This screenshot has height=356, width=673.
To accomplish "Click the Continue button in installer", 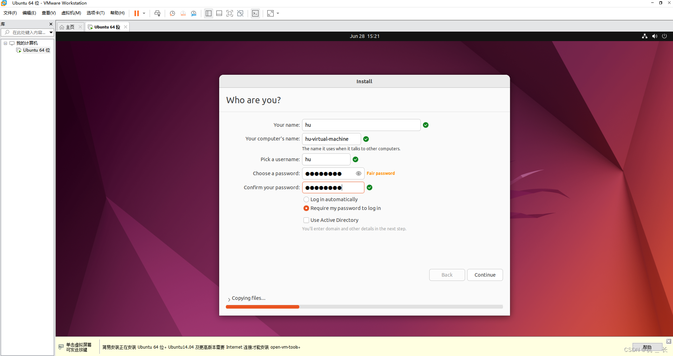I will pos(485,275).
